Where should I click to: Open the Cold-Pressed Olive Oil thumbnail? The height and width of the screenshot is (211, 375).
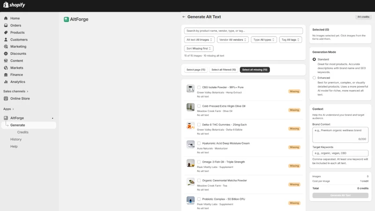pyautogui.click(x=190, y=107)
